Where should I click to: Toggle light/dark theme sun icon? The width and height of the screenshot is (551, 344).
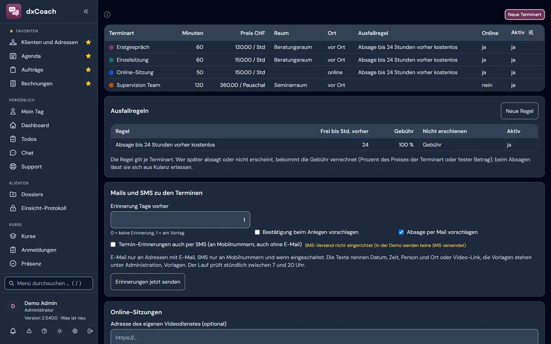59,331
